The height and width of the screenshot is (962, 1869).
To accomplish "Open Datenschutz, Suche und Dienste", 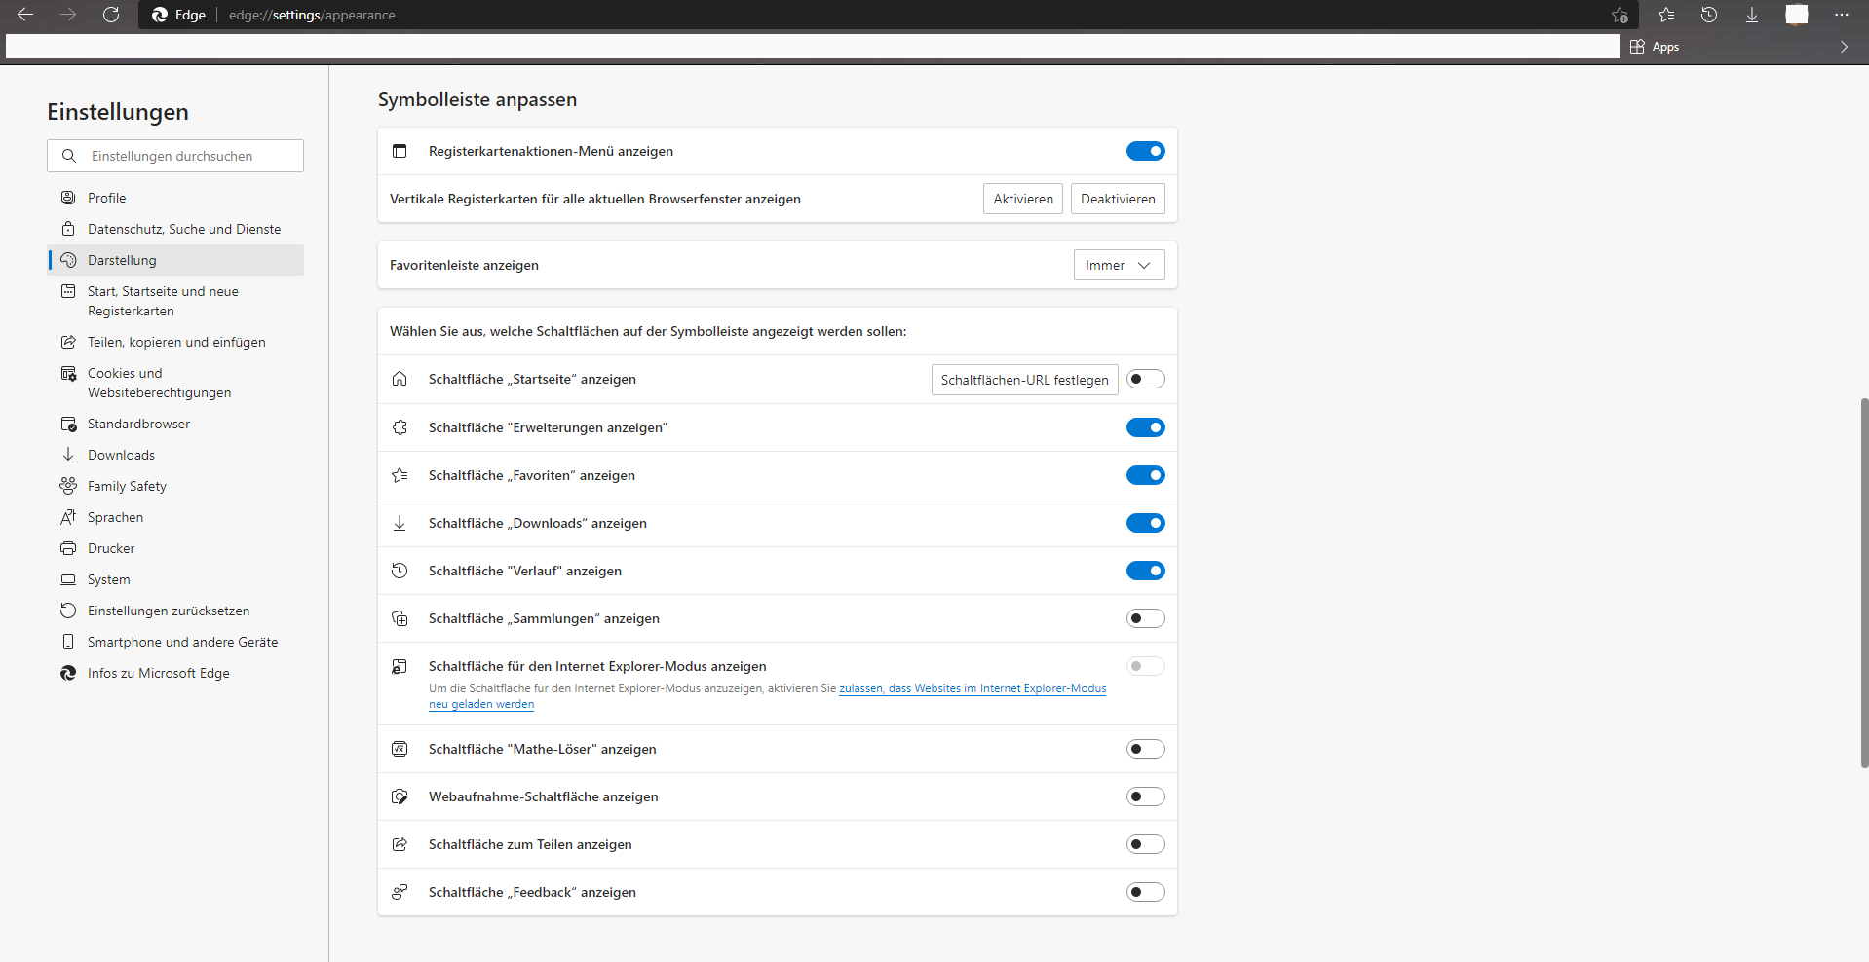I will coord(175,229).
